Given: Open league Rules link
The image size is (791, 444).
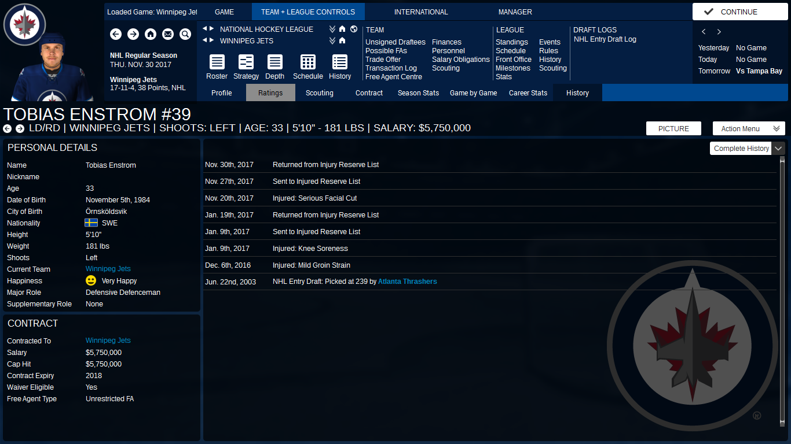Looking at the screenshot, I should [x=548, y=51].
